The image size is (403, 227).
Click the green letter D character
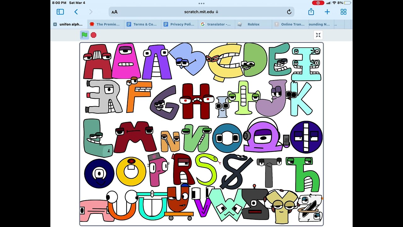[254, 61]
